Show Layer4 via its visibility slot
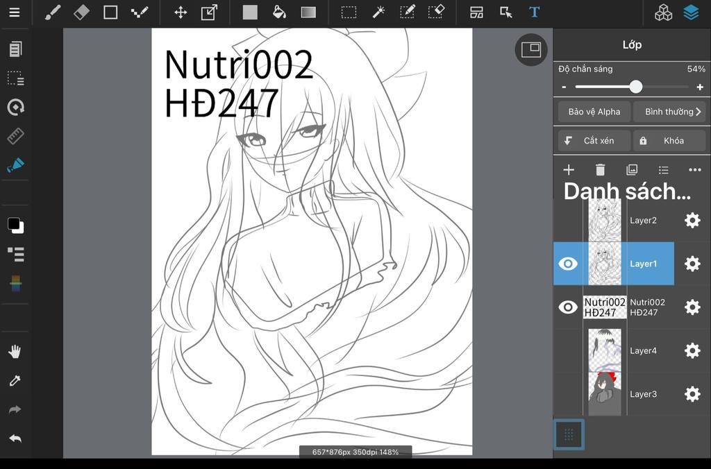Image resolution: width=711 pixels, height=469 pixels. [x=568, y=351]
